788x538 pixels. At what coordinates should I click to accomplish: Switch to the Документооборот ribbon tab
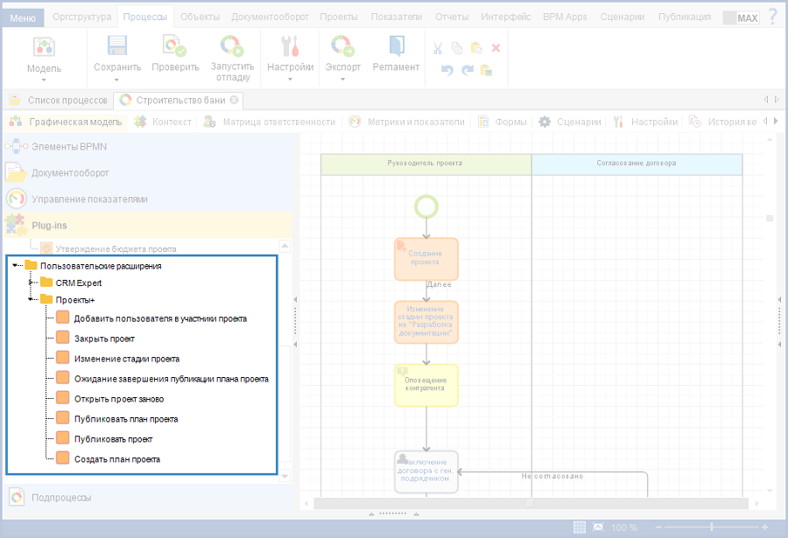271,17
